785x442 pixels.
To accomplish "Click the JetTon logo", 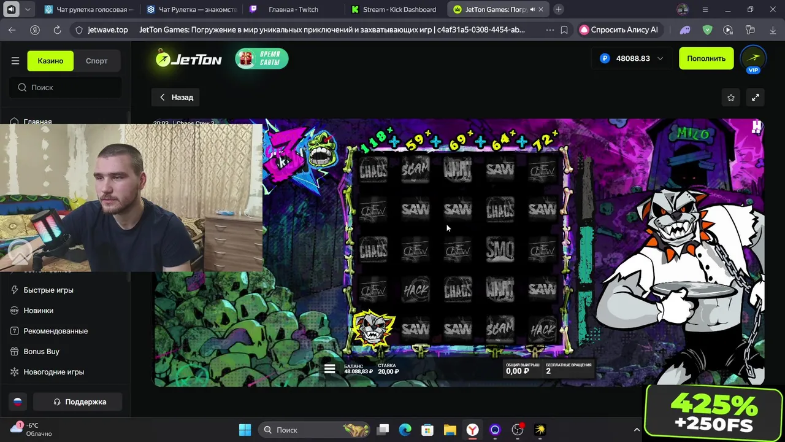I will click(189, 59).
